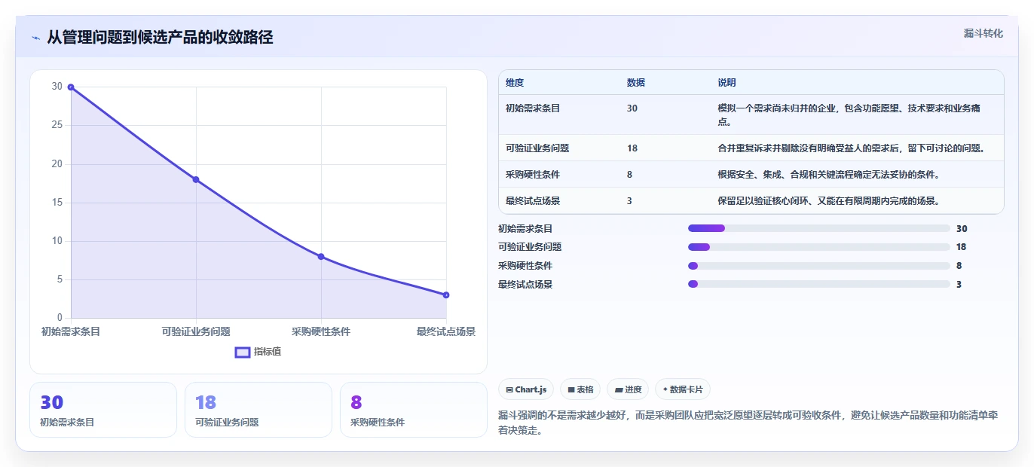Screen dimensions: 1034x467
Task: Click the y-axis tick label 15
Action: tap(57, 202)
